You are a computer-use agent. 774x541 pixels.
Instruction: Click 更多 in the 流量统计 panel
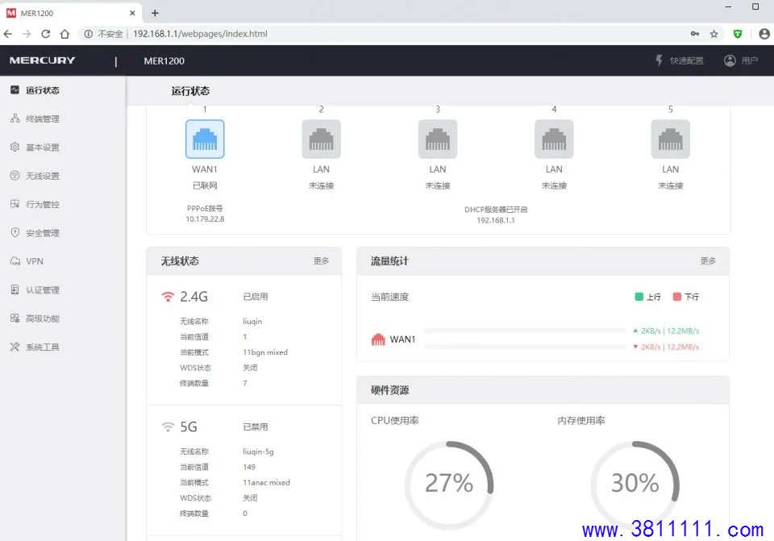point(709,260)
